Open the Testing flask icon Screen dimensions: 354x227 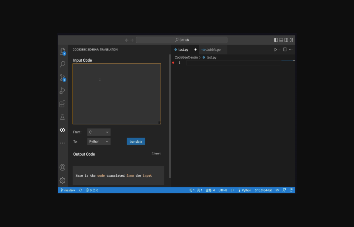click(63, 117)
